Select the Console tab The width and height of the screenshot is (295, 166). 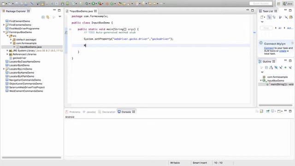[126, 112]
